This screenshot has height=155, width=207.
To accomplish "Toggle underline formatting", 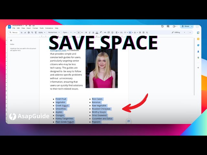I will pyautogui.click(x=93, y=32).
